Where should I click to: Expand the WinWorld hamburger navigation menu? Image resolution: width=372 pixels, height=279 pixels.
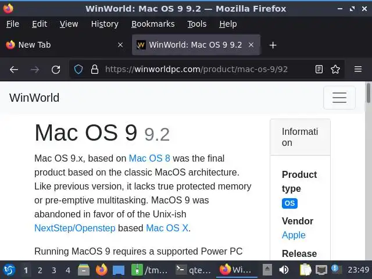tap(339, 98)
